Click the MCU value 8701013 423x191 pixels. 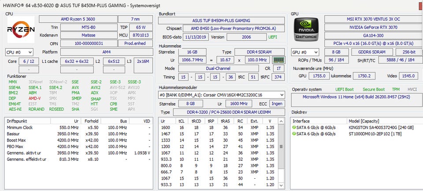click(141, 35)
